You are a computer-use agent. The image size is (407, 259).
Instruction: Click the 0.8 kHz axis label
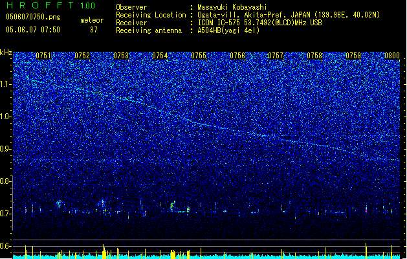6,181
